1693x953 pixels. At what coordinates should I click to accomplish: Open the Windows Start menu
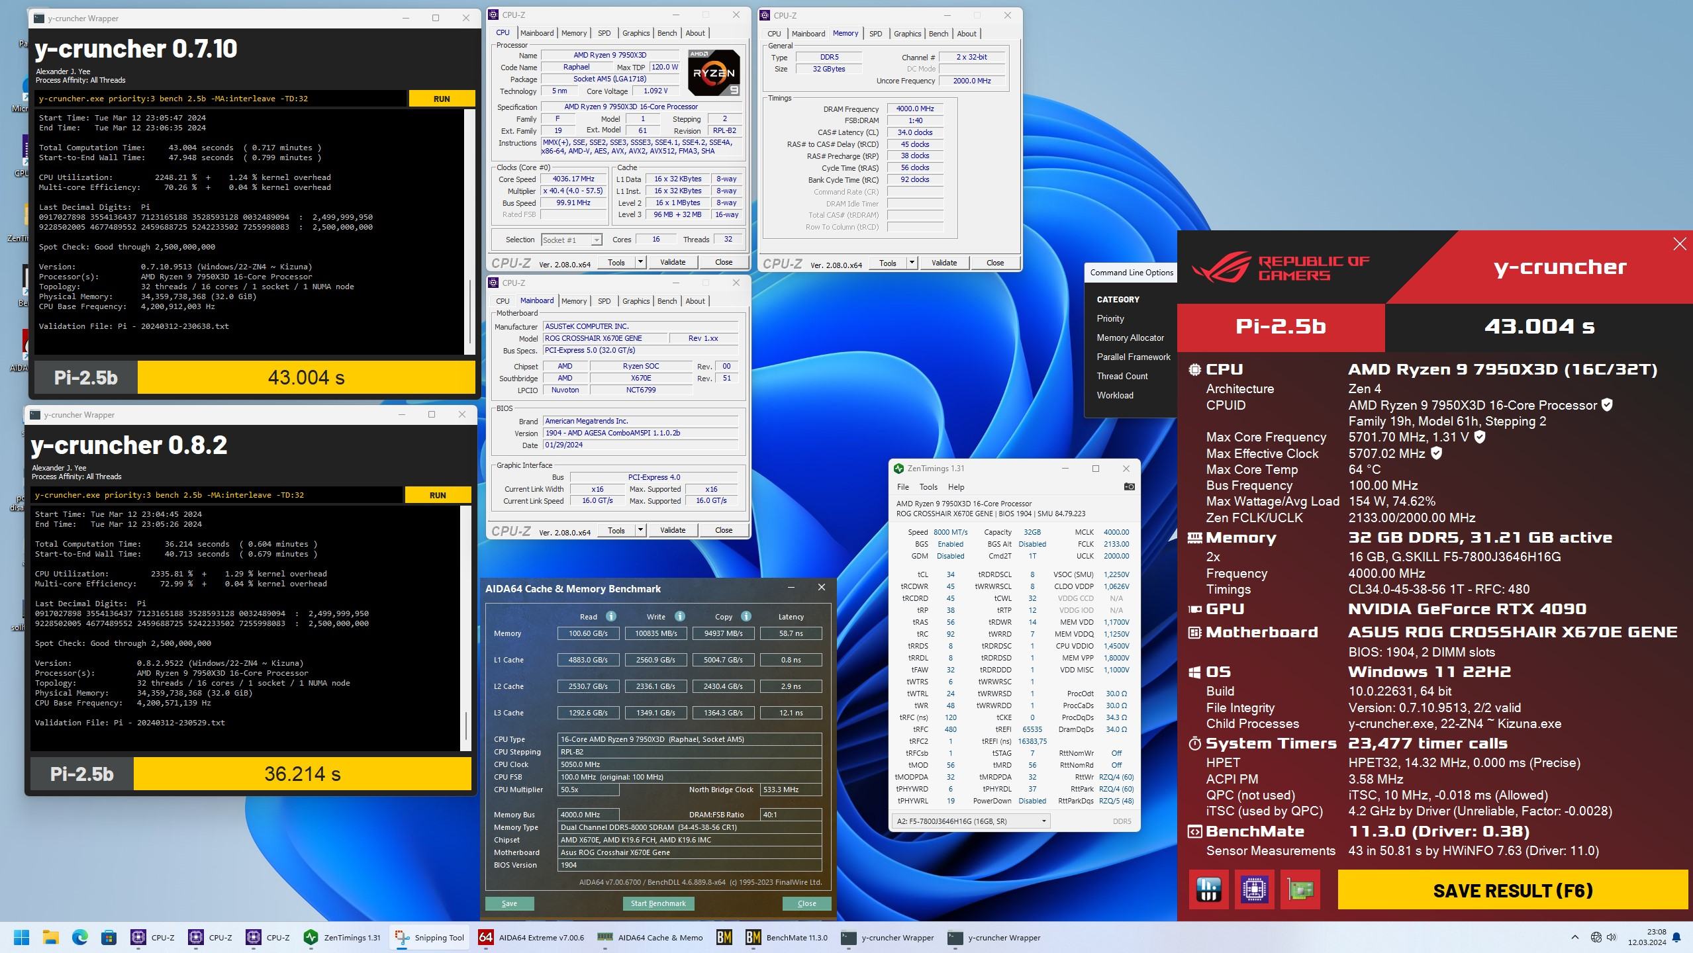tap(22, 937)
